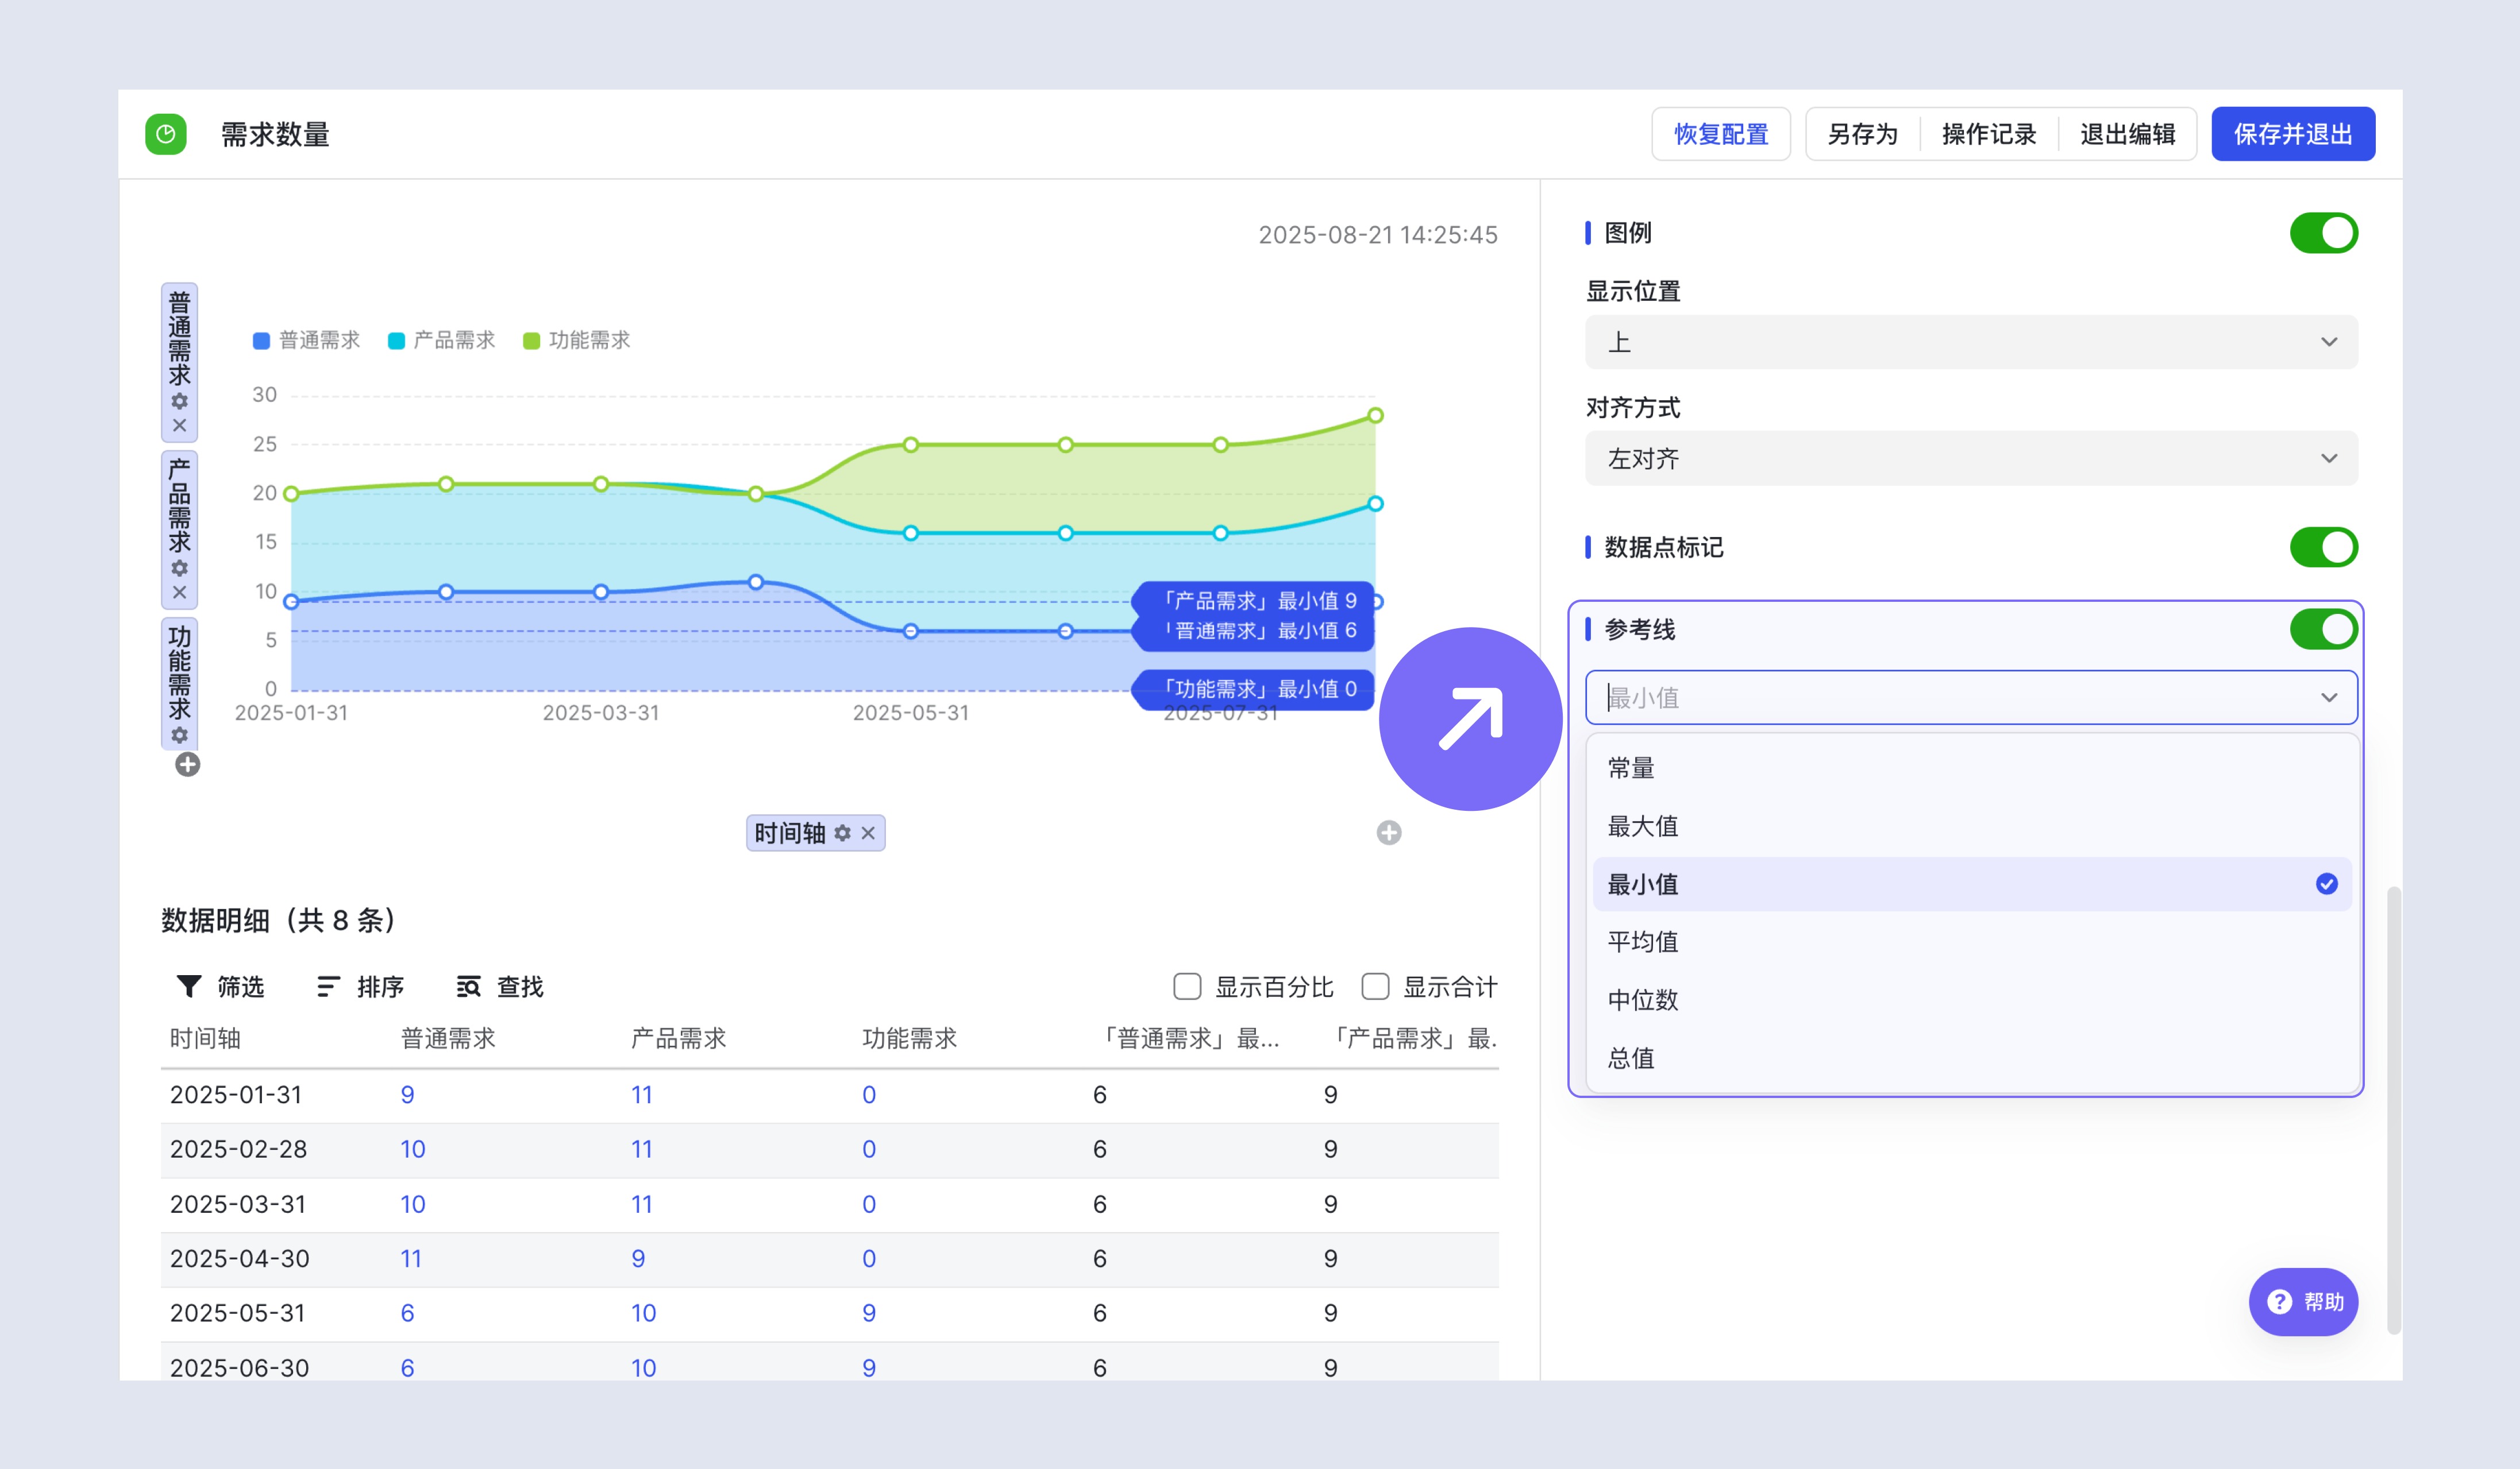This screenshot has height=1469, width=2520.
Task: Open the 筛选 filter tool
Action: point(220,987)
